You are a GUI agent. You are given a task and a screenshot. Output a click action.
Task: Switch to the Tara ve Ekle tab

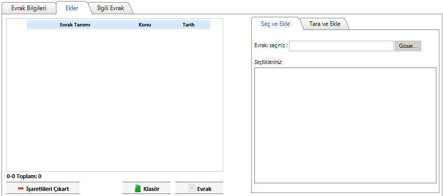[x=324, y=24]
